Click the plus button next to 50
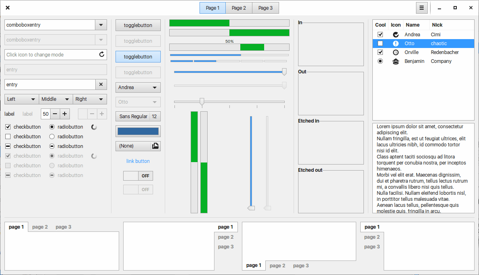 (65, 114)
